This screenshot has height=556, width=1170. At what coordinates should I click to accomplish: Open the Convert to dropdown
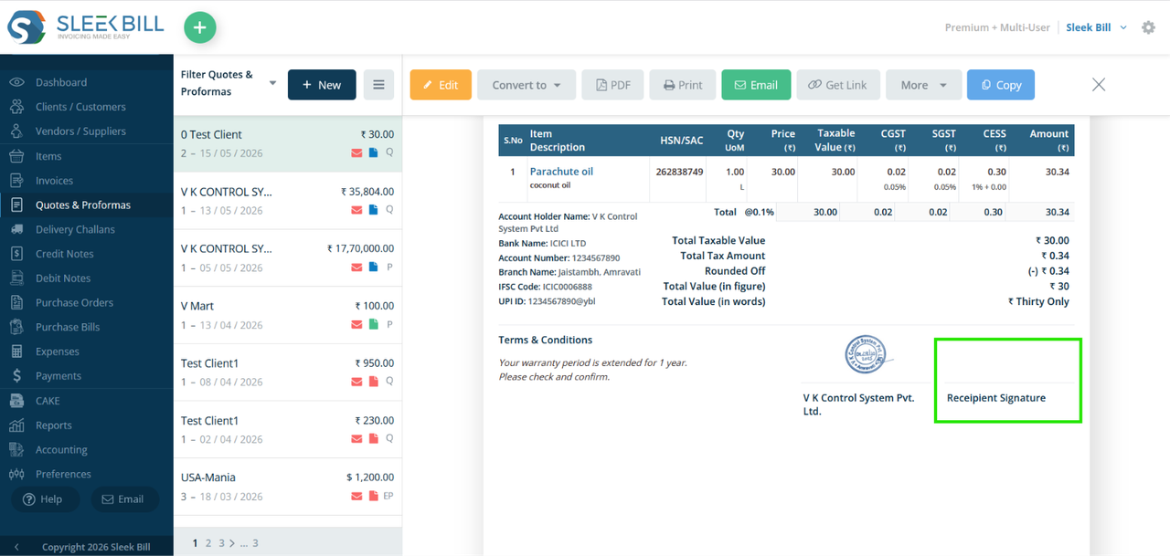pyautogui.click(x=526, y=85)
